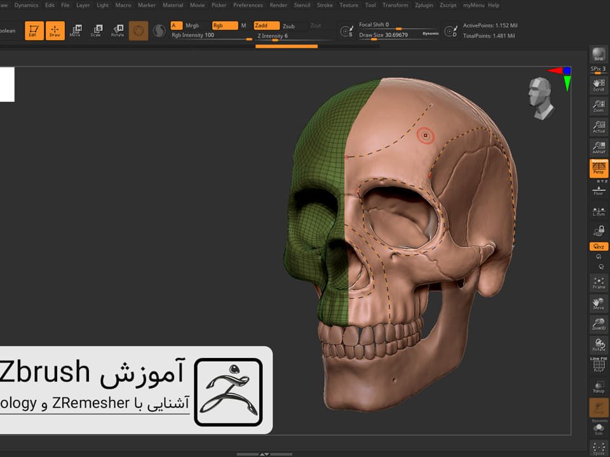610x457 pixels.
Task: Select the Move gizmo tool
Action: tap(76, 30)
